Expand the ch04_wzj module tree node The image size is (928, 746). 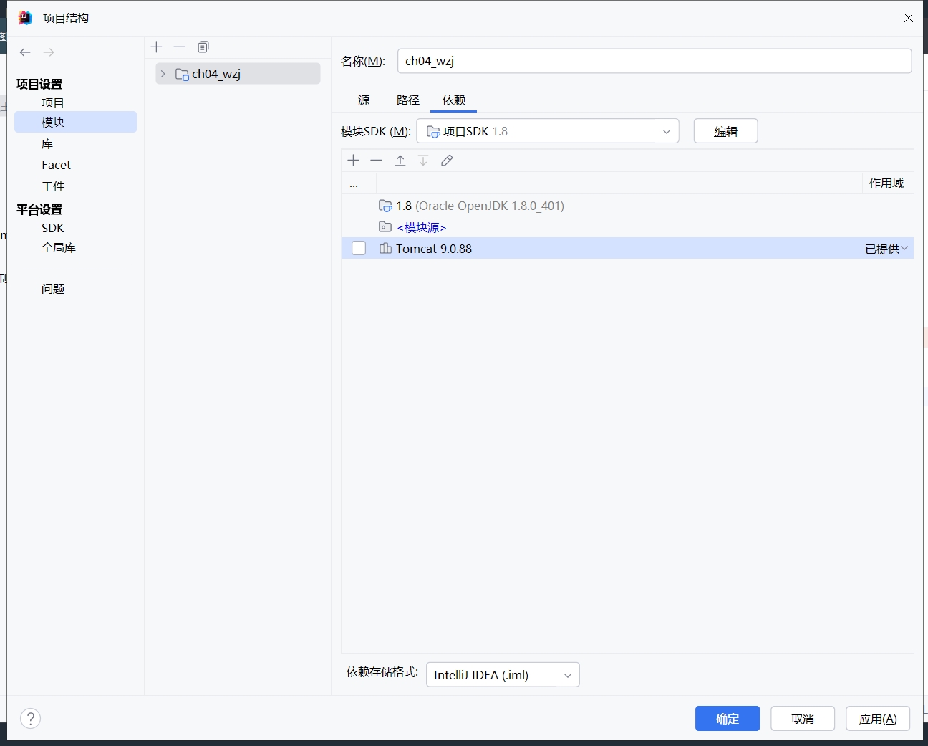(163, 74)
